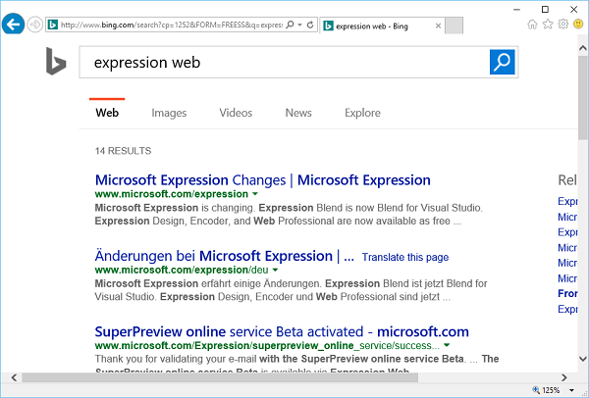Refresh the page from the address bar

(x=310, y=25)
